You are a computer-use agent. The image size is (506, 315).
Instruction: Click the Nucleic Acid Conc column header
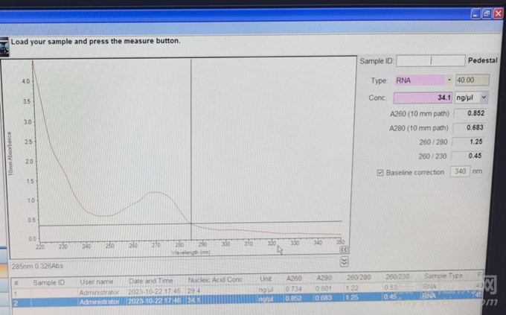pos(216,280)
